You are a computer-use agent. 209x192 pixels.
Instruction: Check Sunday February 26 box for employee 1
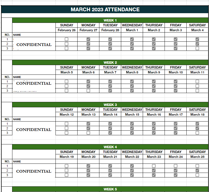click(67, 39)
